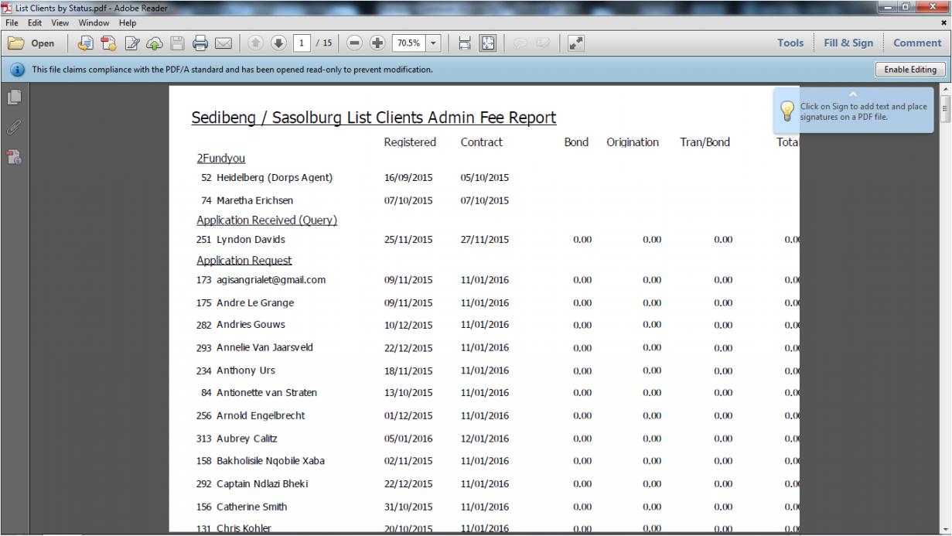This screenshot has height=536, width=952.
Task: Select the 'Andries Gouws' client name
Action: point(251,325)
